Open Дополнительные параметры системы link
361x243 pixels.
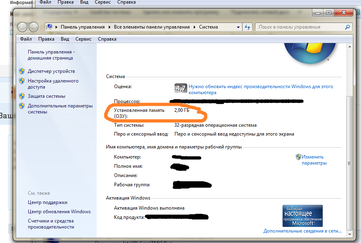[x=60, y=109]
